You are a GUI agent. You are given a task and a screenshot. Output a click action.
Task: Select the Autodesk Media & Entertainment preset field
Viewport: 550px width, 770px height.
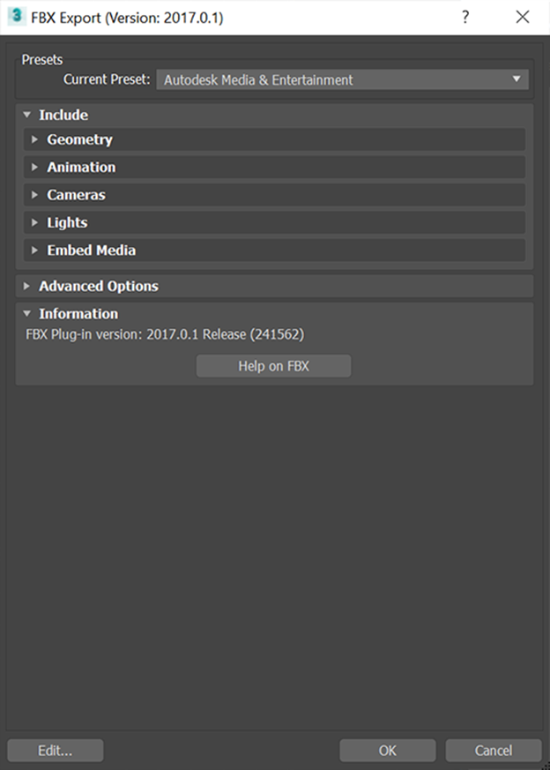pos(343,79)
